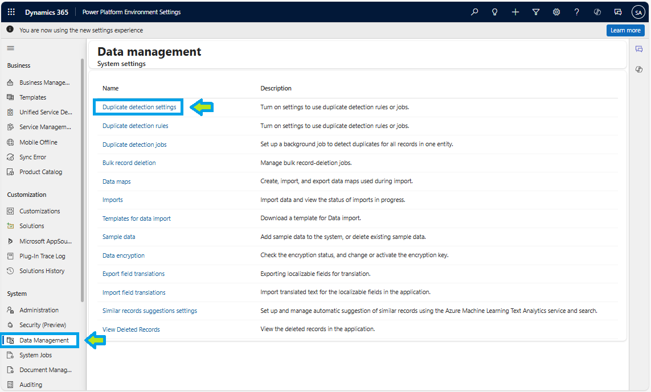Open the app launcher waffle menu
This screenshot has height=392, width=651.
11,12
